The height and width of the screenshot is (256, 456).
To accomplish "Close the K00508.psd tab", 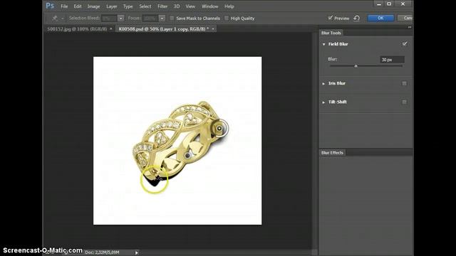I will pyautogui.click(x=213, y=29).
